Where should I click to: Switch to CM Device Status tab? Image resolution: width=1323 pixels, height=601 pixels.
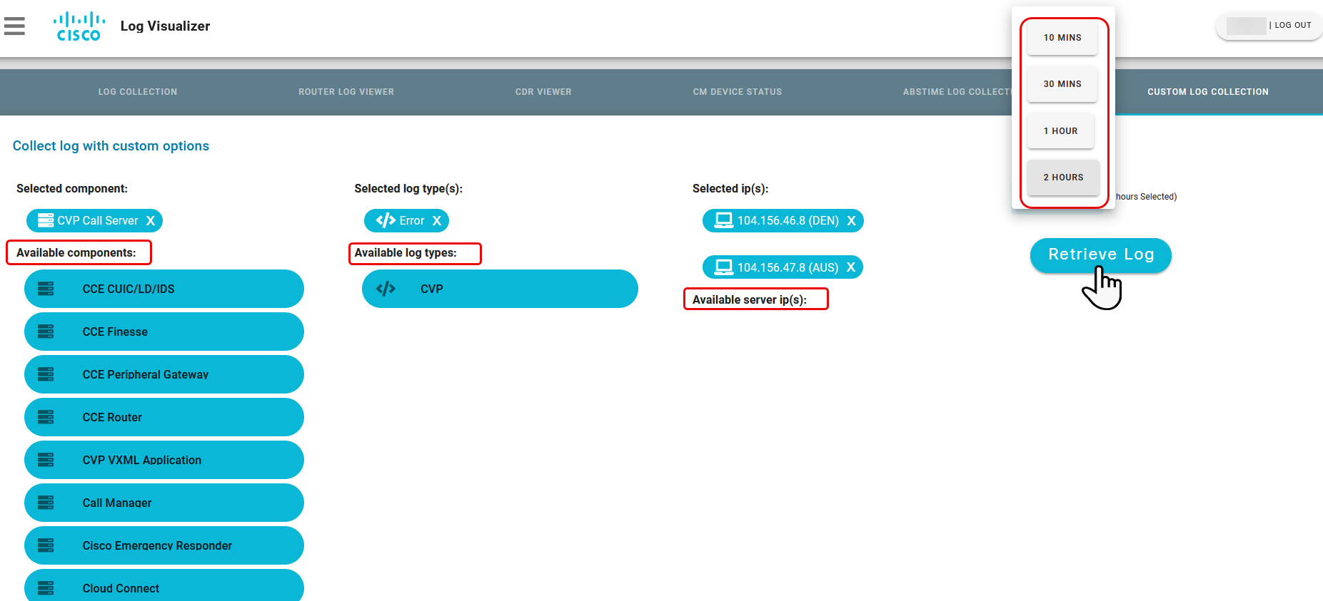click(738, 92)
